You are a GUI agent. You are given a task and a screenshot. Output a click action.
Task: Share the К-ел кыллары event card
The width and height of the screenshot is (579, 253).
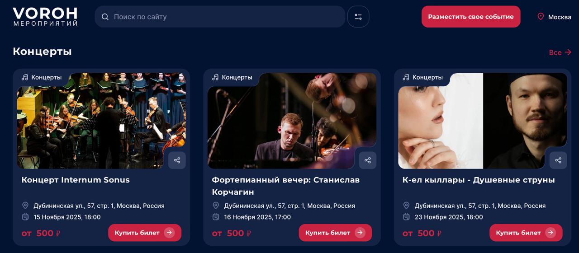(x=558, y=160)
